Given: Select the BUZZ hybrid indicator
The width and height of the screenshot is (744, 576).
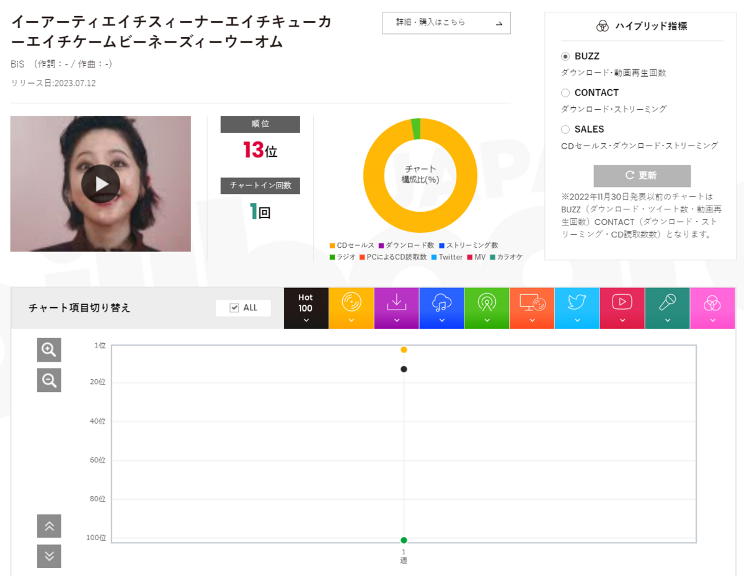Looking at the screenshot, I should pyautogui.click(x=565, y=56).
